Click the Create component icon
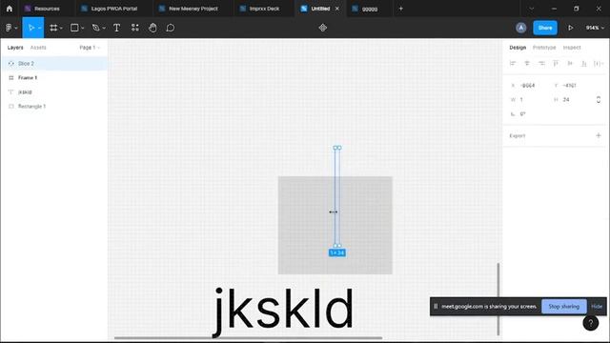This screenshot has width=610, height=343. tap(322, 28)
